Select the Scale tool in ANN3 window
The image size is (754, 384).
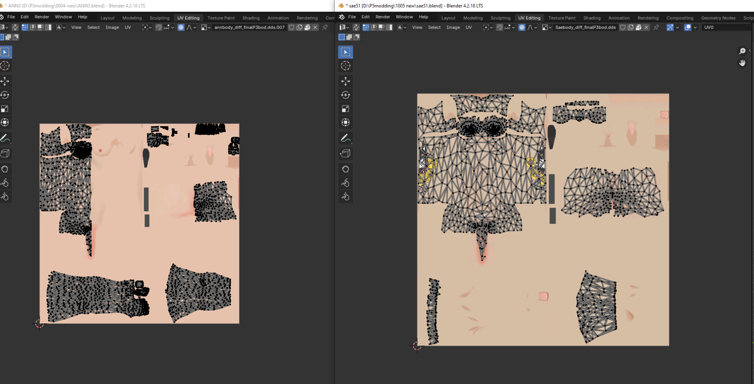[5, 109]
